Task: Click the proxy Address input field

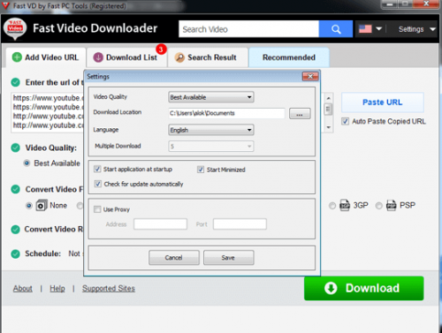Action: pyautogui.click(x=160, y=224)
